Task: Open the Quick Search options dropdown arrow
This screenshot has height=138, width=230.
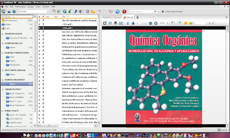Action: click(158, 11)
